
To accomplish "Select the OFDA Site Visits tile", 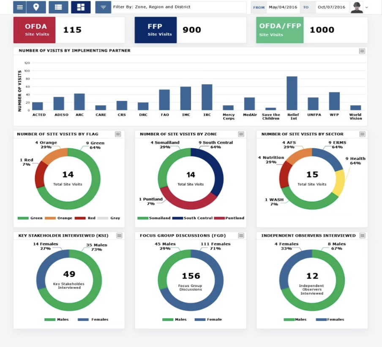I will (34, 30).
